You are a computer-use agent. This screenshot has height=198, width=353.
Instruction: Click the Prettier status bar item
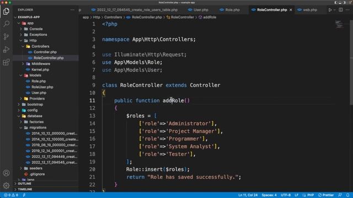326,195
